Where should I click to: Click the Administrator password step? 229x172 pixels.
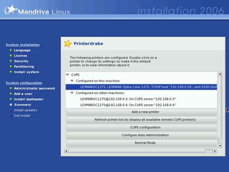(x=34, y=88)
